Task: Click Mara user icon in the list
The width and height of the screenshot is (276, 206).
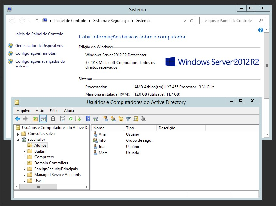Action: click(x=95, y=153)
